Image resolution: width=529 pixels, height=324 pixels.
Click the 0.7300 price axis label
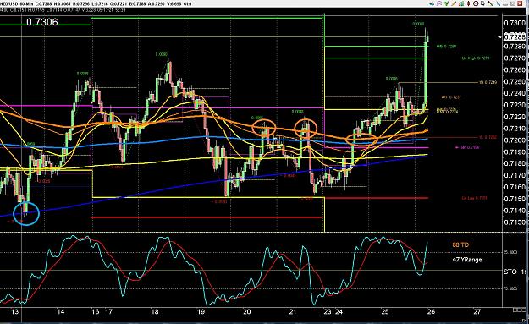[x=515, y=23]
